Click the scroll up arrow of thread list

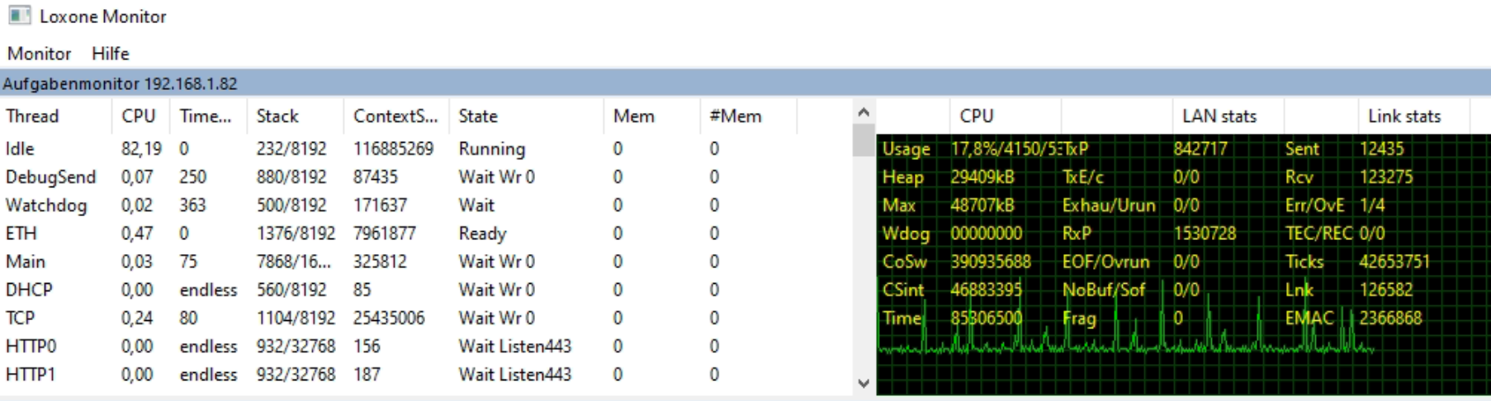(864, 111)
